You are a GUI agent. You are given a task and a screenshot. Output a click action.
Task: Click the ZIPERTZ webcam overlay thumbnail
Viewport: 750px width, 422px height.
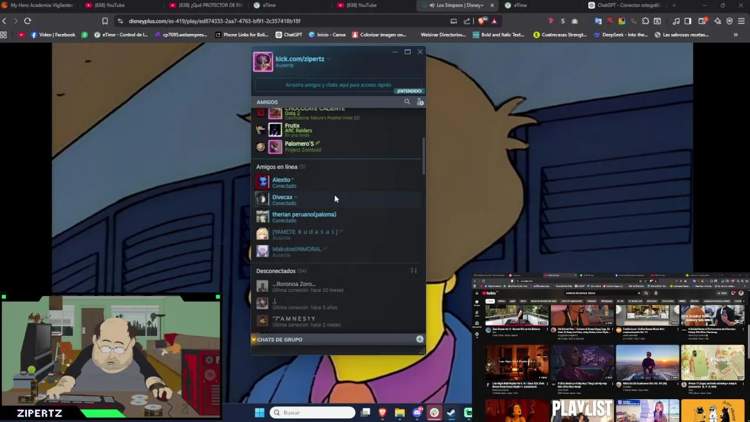point(111,356)
